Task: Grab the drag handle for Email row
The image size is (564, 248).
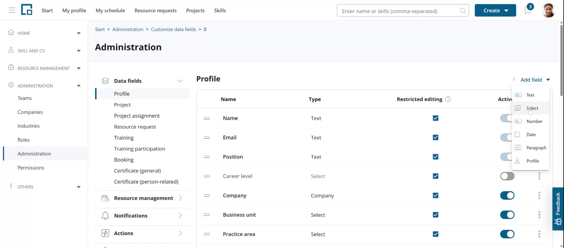Action: [207, 137]
